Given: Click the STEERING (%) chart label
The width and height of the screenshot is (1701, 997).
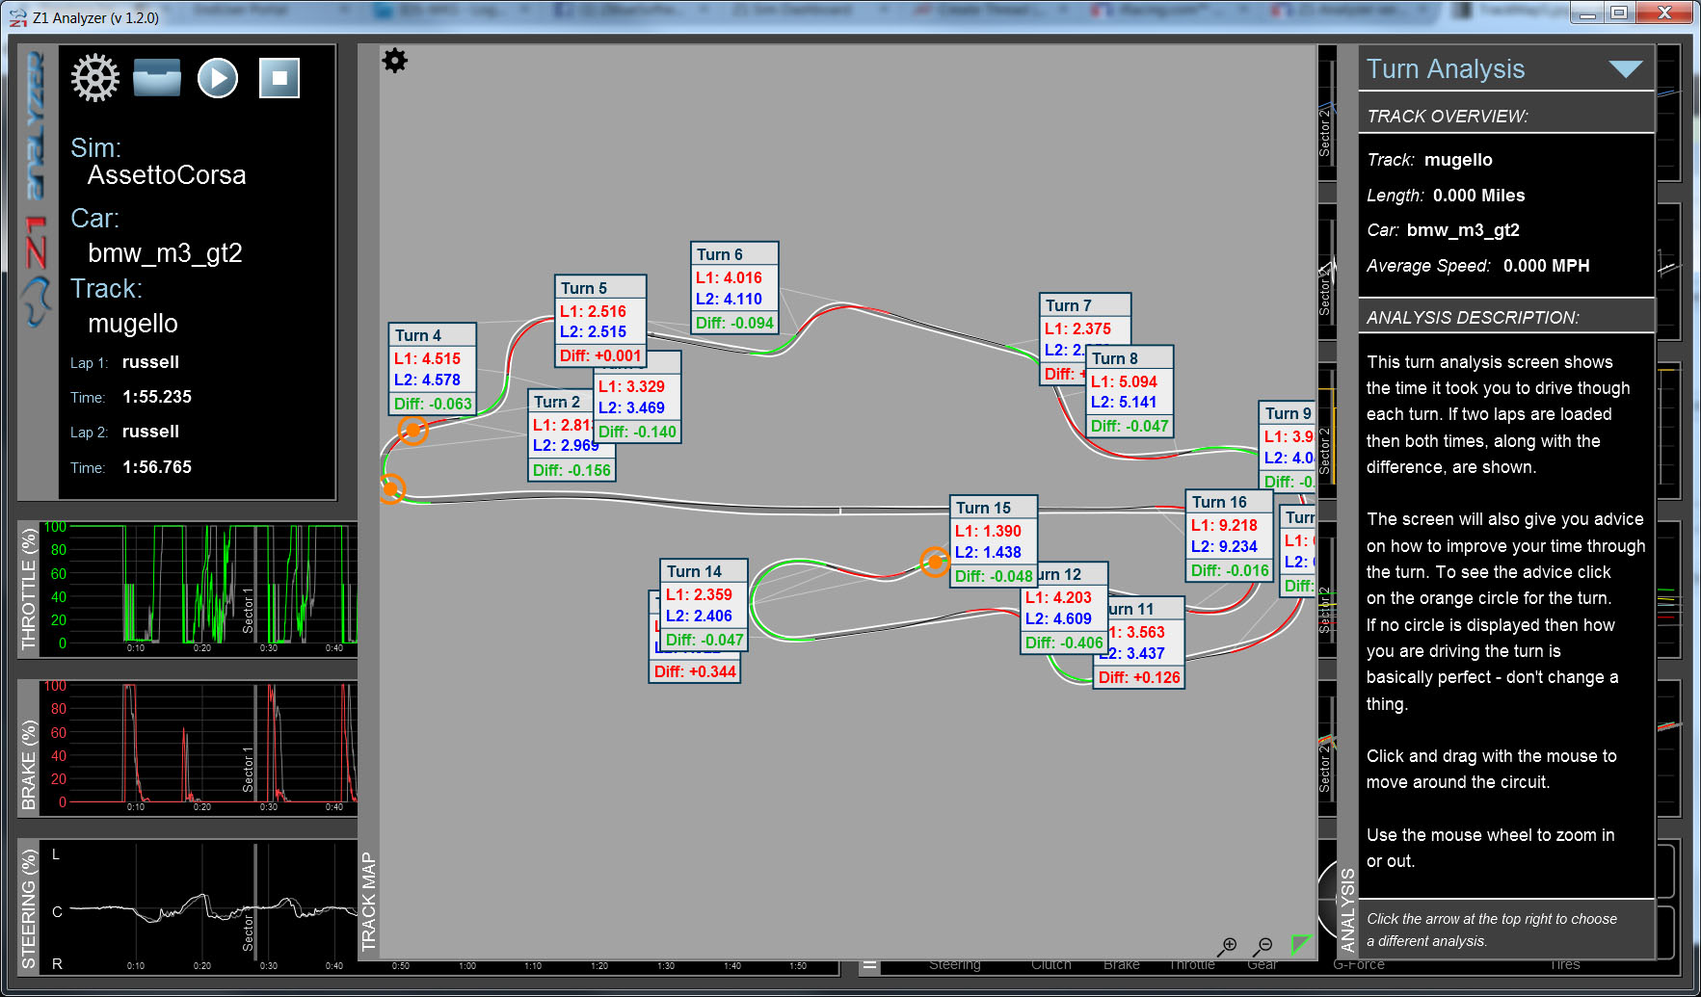Looking at the screenshot, I should (x=29, y=908).
